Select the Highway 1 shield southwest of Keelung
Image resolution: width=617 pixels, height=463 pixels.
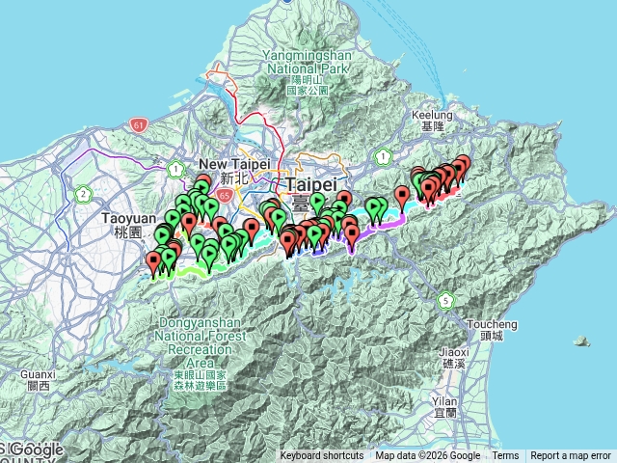pos(383,157)
